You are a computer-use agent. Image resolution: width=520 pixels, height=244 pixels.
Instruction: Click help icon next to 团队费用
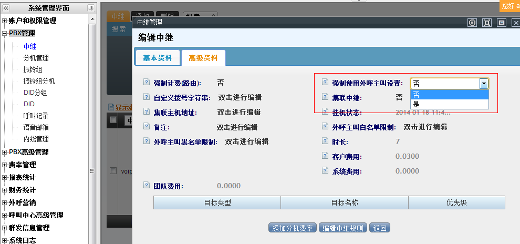(x=147, y=186)
